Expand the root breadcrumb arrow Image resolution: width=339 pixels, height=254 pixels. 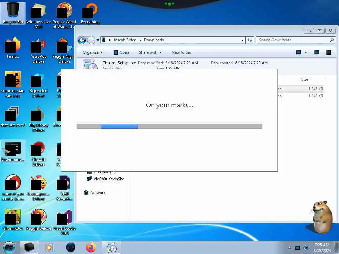110,40
